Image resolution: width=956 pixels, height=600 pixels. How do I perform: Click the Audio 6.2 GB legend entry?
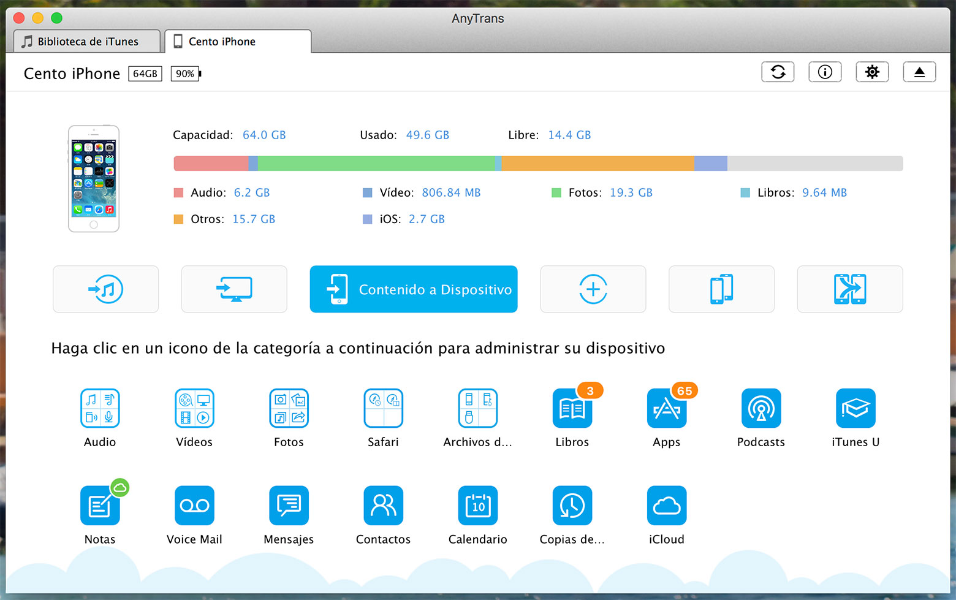222,192
